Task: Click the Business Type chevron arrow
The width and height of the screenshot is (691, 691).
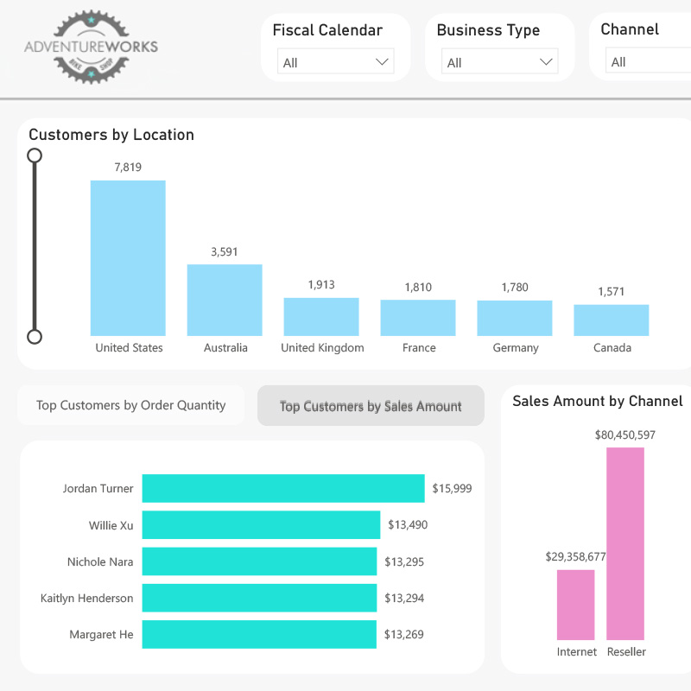Action: (546, 62)
